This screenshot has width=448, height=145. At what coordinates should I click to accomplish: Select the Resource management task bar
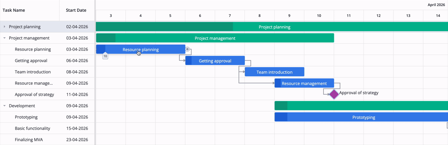click(304, 83)
